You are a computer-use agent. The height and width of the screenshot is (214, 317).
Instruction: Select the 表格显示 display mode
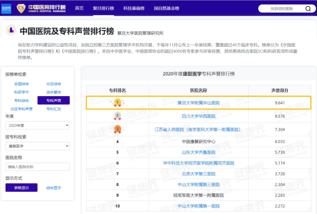tap(21, 188)
